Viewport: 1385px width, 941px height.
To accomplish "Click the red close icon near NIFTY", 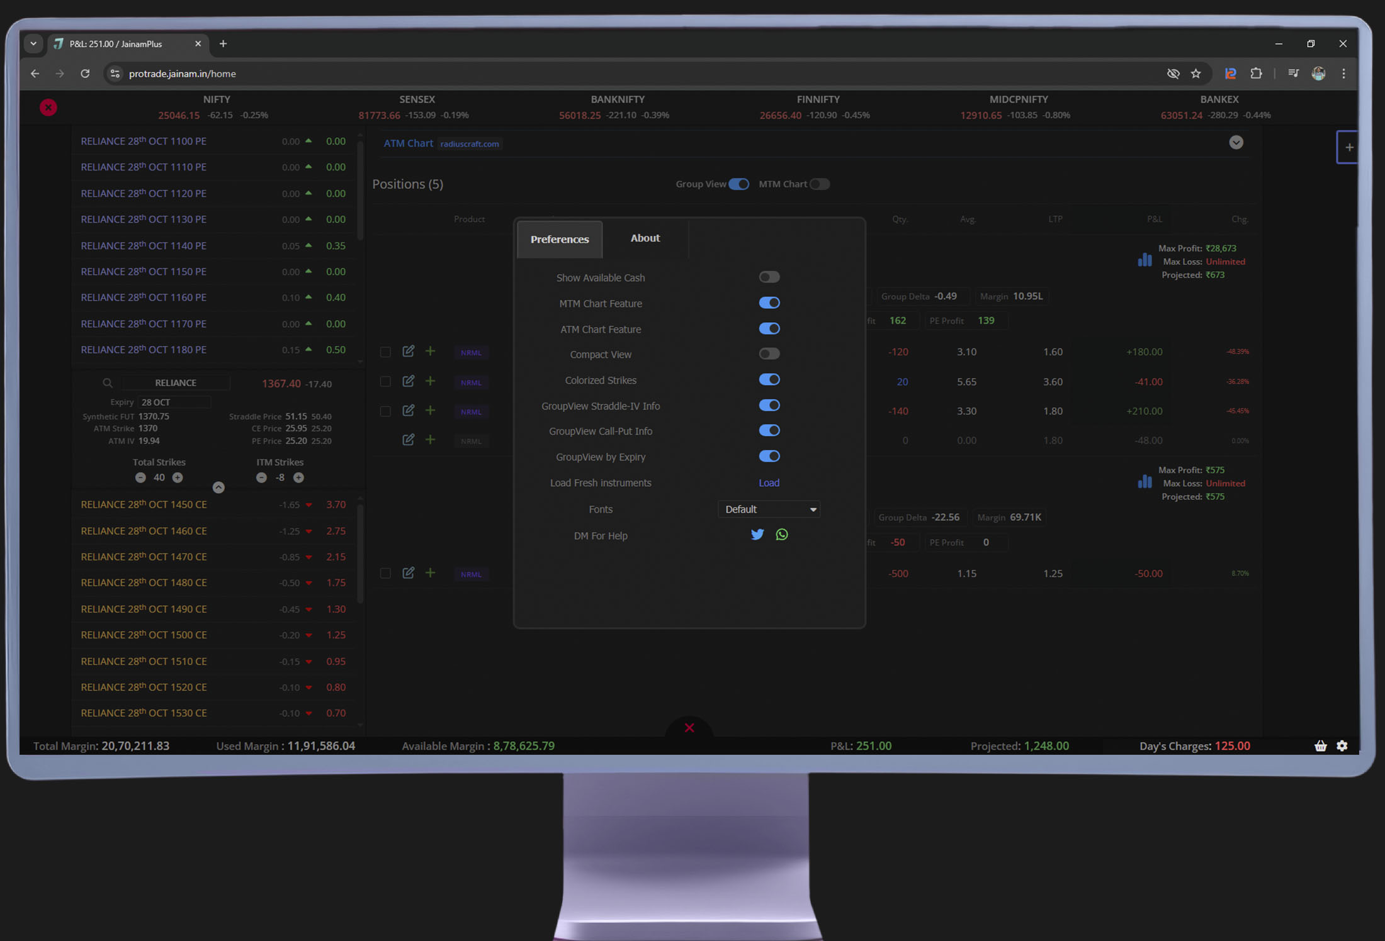I will [x=48, y=108].
